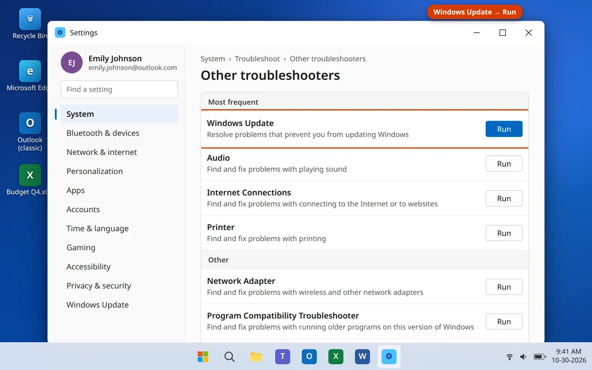592x370 pixels.
Task: Click 'Find and fix problems with playing sound'
Action: 277,169
